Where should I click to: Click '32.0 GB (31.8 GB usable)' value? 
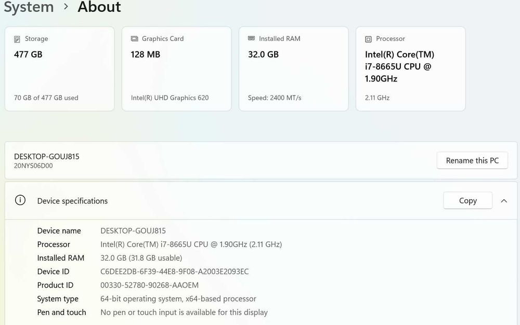[141, 258]
